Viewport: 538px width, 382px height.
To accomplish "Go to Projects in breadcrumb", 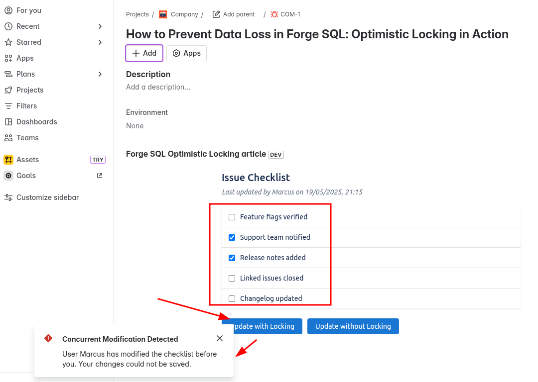I will click(137, 14).
